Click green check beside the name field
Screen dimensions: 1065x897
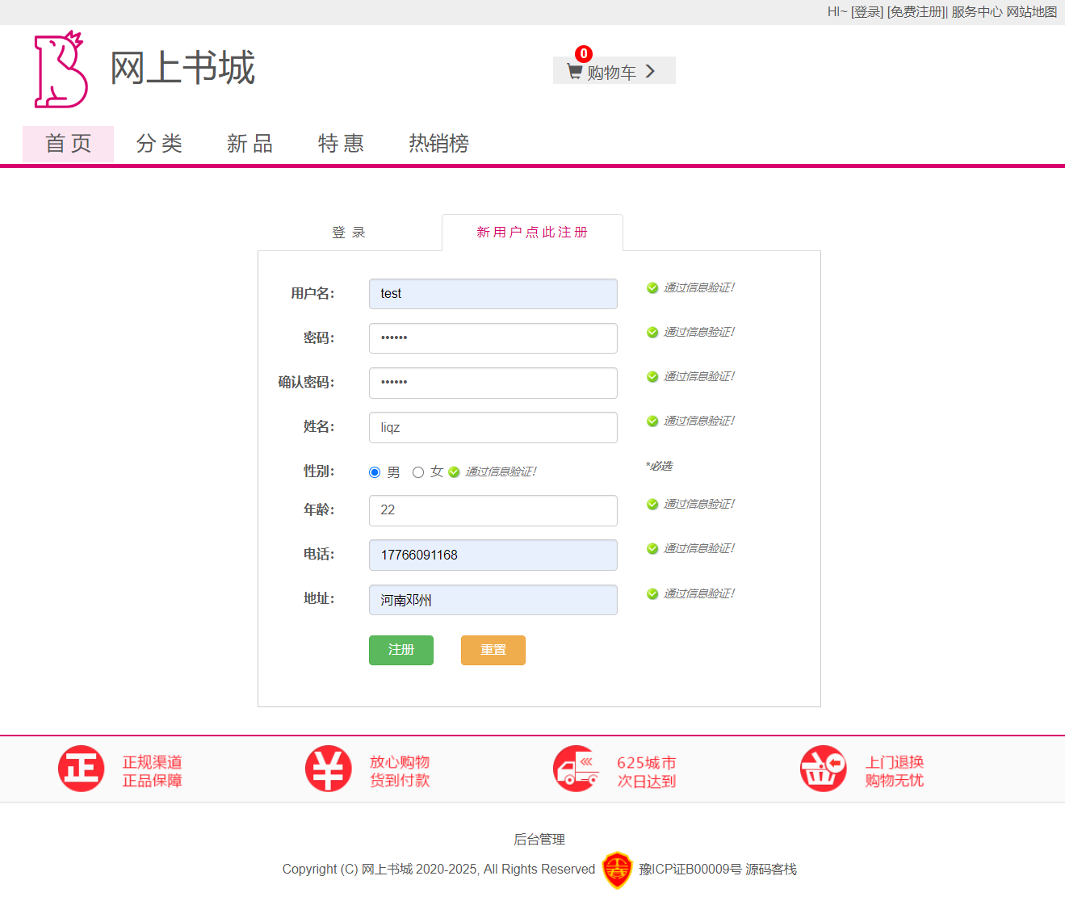[x=652, y=421]
